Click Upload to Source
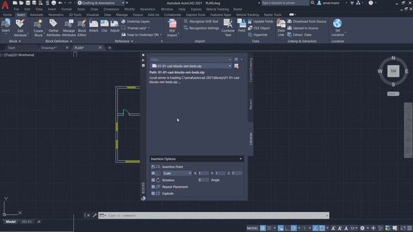The height and width of the screenshot is (232, 413). pyautogui.click(x=303, y=28)
